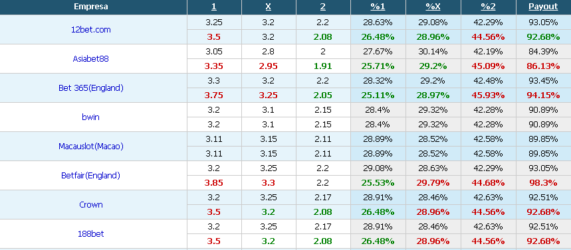The width and height of the screenshot is (571, 250).
Task: Sort by the X column header
Action: [x=269, y=7]
